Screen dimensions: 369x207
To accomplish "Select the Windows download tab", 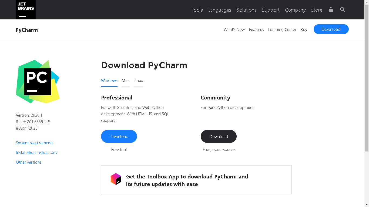I will click(109, 81).
